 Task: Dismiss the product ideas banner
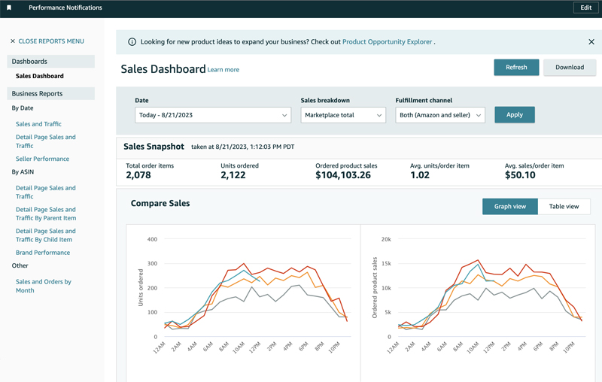(x=591, y=42)
